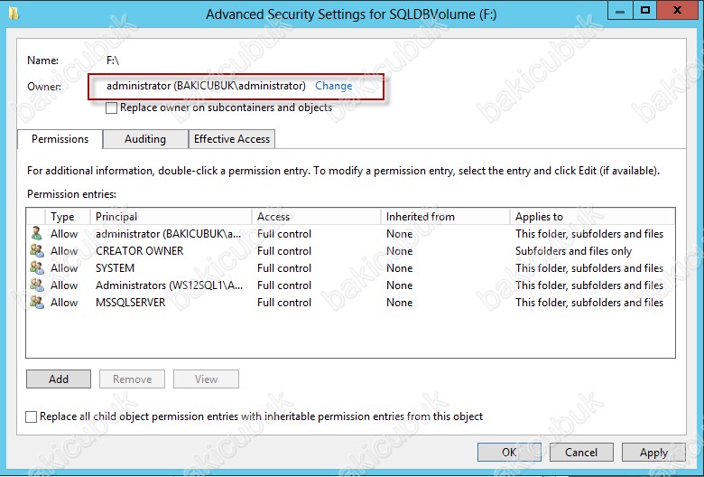Select the Permissions tab
704x477 pixels.
tap(60, 139)
